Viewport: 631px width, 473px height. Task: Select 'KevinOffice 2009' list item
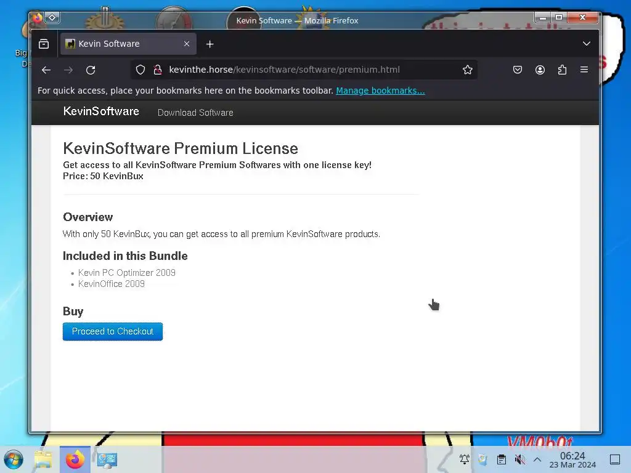(x=112, y=284)
